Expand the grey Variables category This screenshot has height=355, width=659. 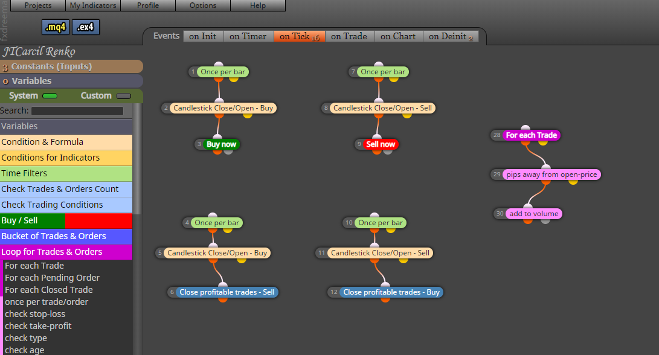(66, 126)
